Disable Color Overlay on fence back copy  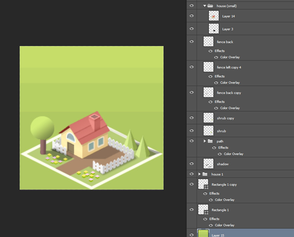click(216, 108)
